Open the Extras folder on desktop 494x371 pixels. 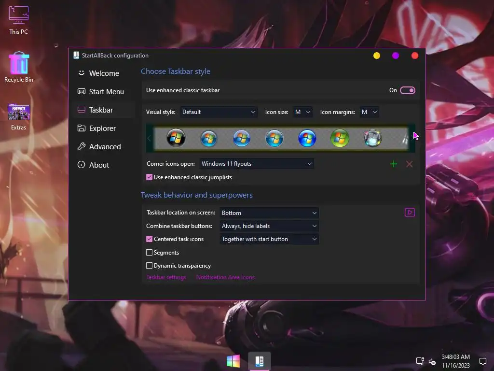point(19,117)
